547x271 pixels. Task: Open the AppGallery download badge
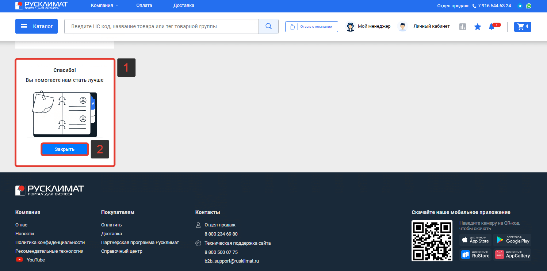click(512, 255)
